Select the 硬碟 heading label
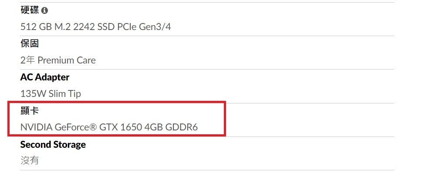The height and width of the screenshot is (173, 446). [30, 10]
